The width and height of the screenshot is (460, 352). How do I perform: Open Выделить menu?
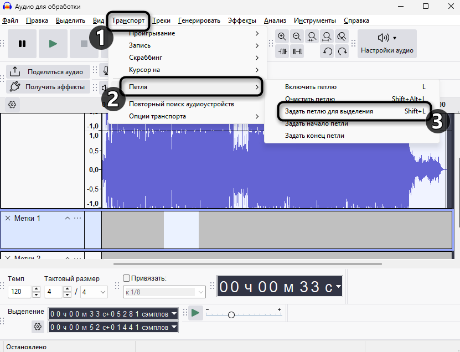[70, 20]
